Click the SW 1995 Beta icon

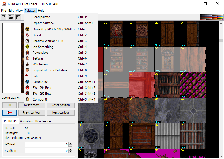pos(27,94)
